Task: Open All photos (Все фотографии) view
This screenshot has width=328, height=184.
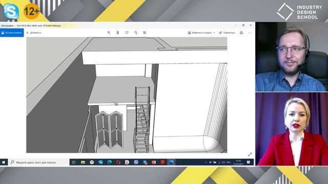Action: coord(12,33)
